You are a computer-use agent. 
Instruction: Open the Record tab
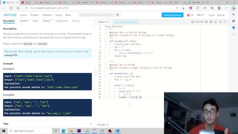pos(75,21)
